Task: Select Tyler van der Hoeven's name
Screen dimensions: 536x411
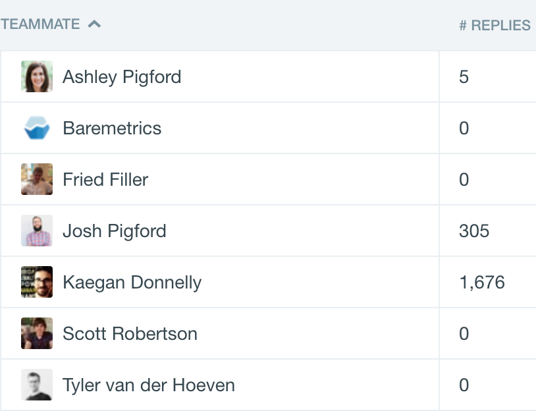Action: coord(149,385)
